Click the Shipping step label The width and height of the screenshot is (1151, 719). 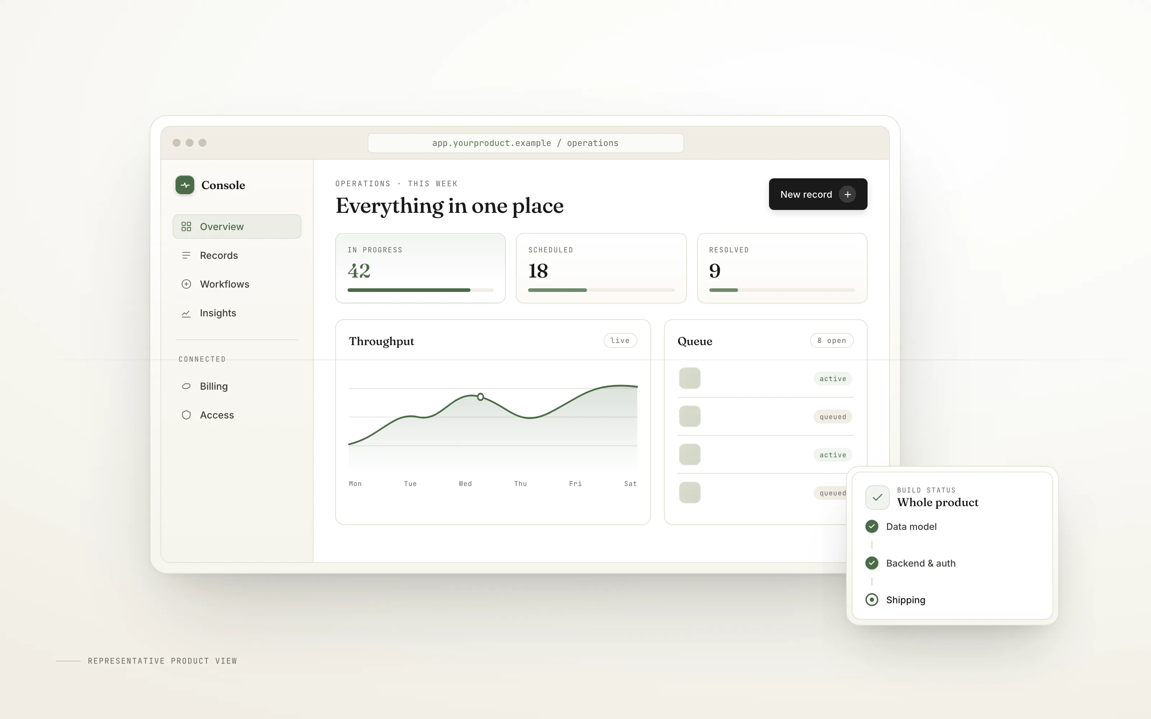click(906, 600)
